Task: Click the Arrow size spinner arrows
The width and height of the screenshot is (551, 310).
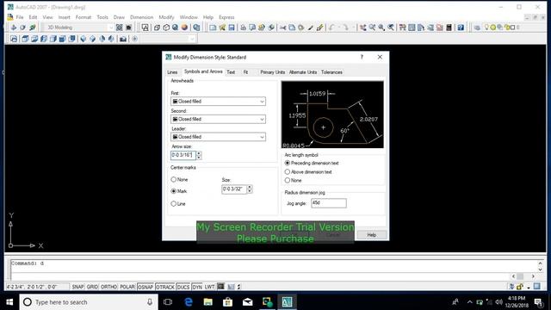Action: click(x=199, y=155)
